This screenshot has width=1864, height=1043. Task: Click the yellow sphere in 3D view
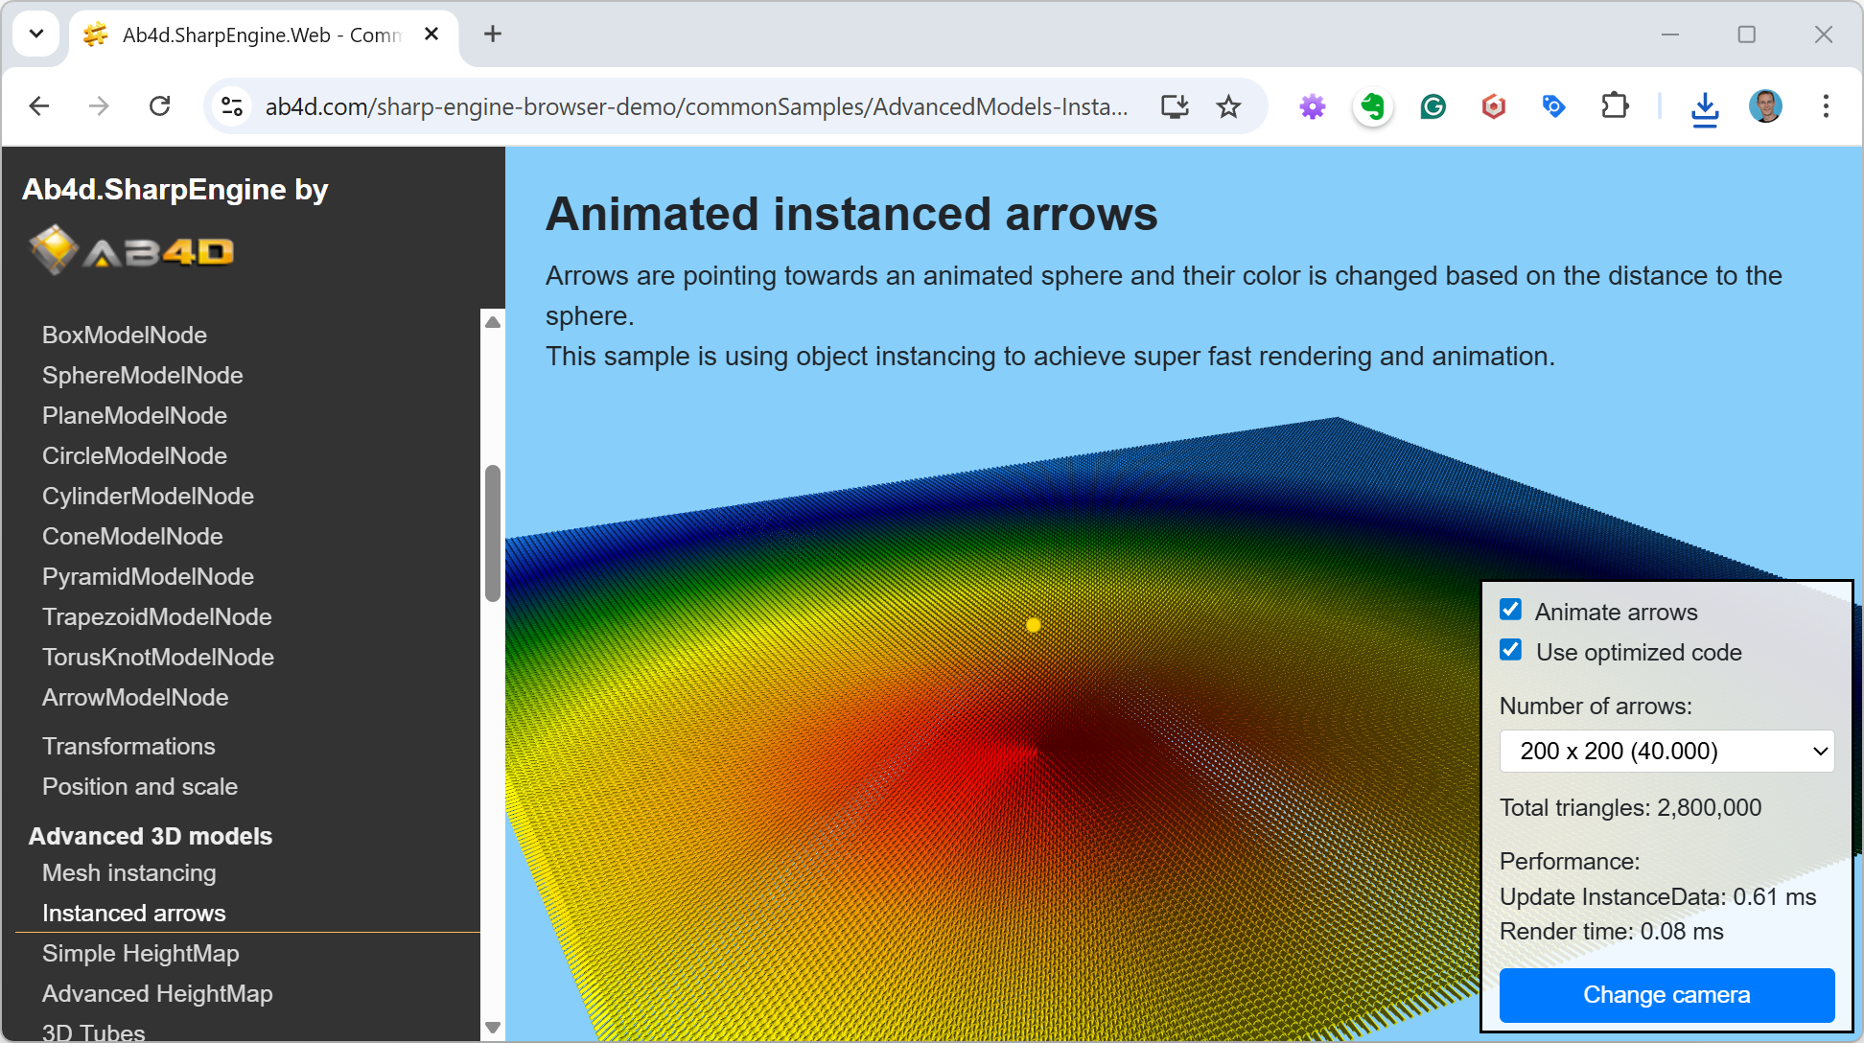[1034, 625]
